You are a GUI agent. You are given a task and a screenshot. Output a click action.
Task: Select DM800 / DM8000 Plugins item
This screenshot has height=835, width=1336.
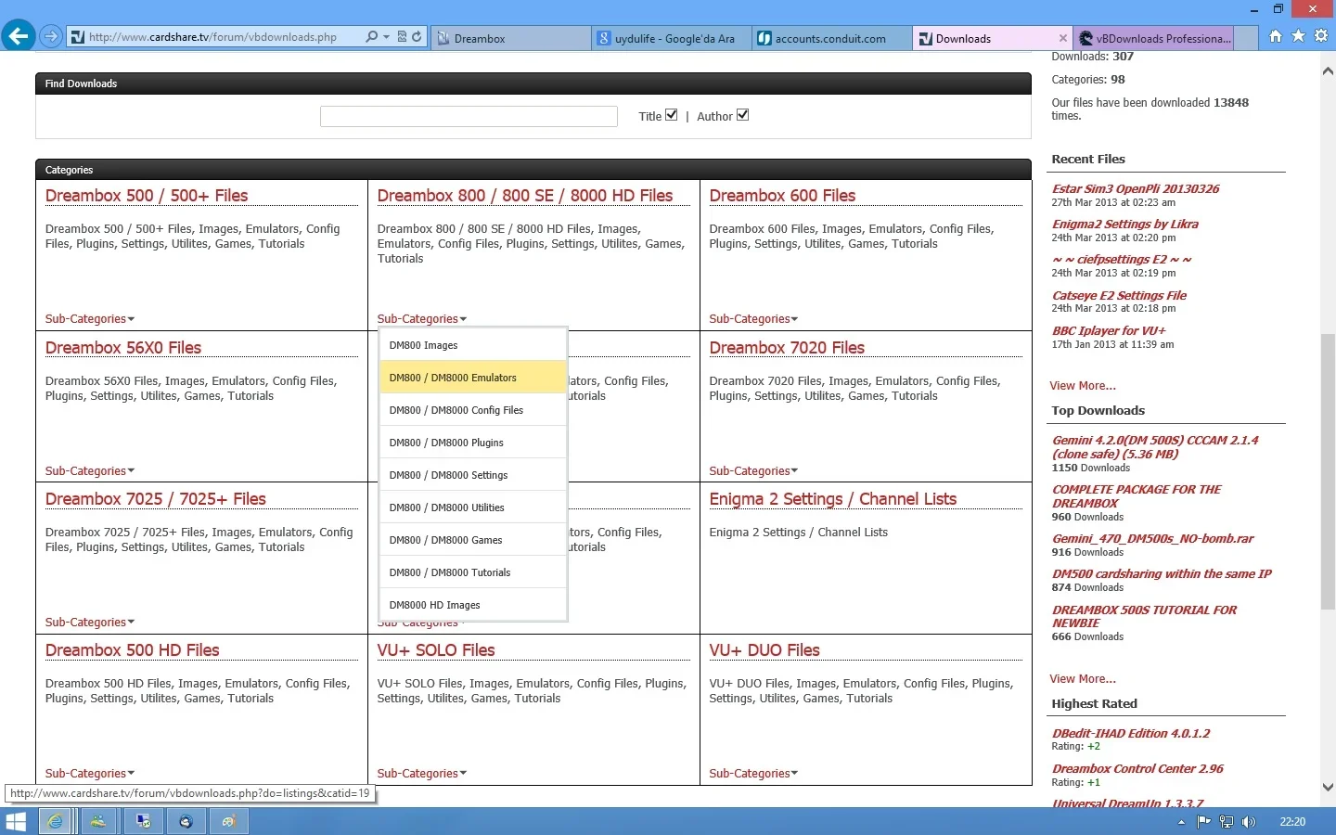(x=473, y=443)
